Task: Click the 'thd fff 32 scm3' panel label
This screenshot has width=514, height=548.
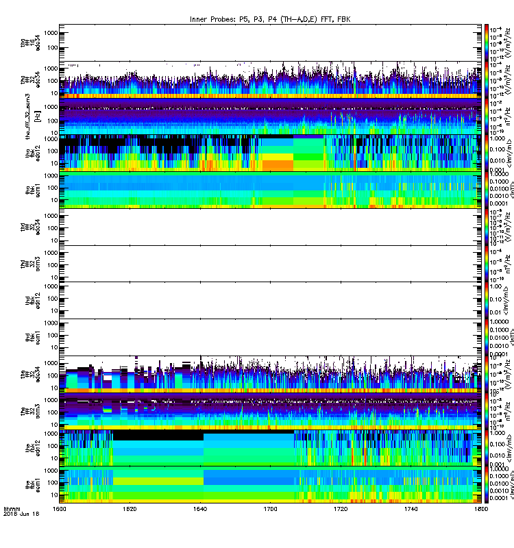Action: point(31,264)
